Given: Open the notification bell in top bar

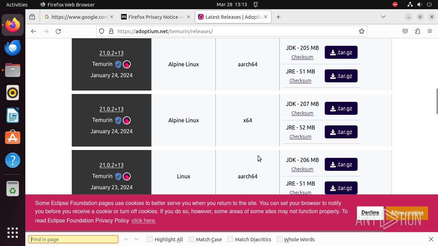Looking at the screenshot, I should [x=256, y=4].
